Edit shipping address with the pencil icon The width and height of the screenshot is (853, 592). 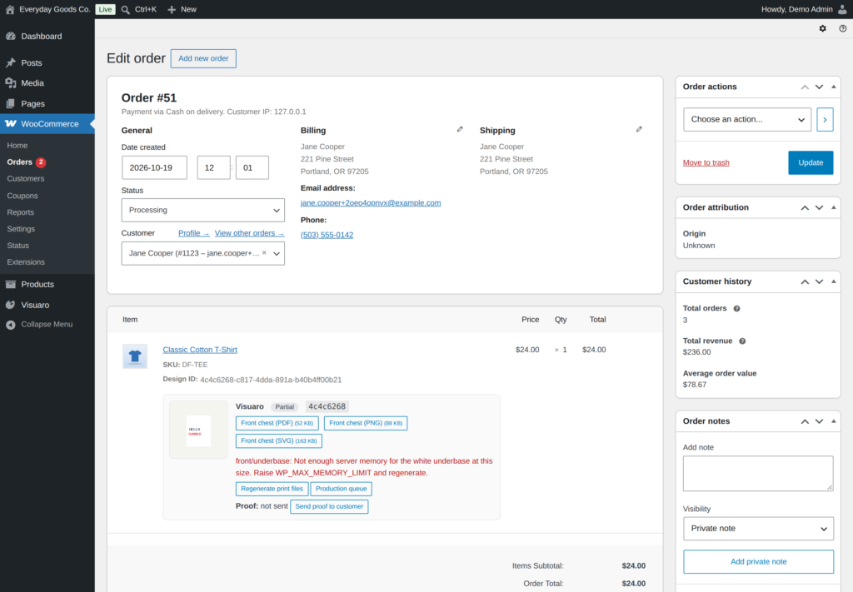click(639, 129)
